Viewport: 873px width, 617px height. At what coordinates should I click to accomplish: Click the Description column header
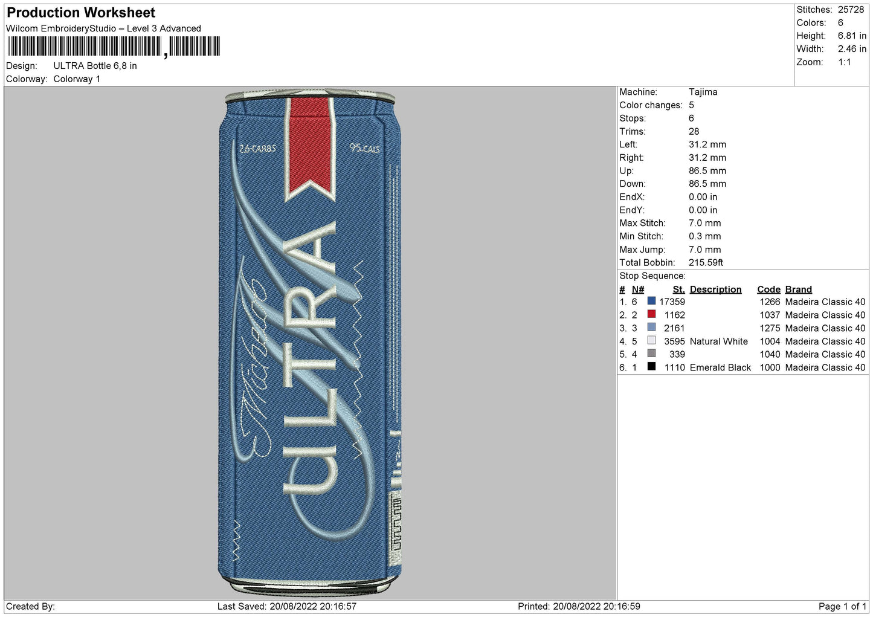[x=715, y=289]
